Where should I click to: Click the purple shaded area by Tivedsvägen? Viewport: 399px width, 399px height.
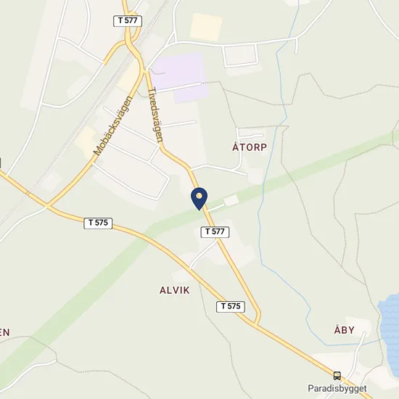[x=181, y=76]
